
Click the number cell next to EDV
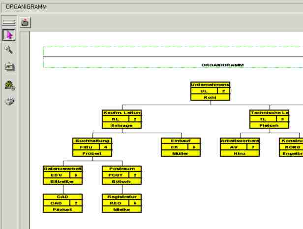(x=76, y=175)
